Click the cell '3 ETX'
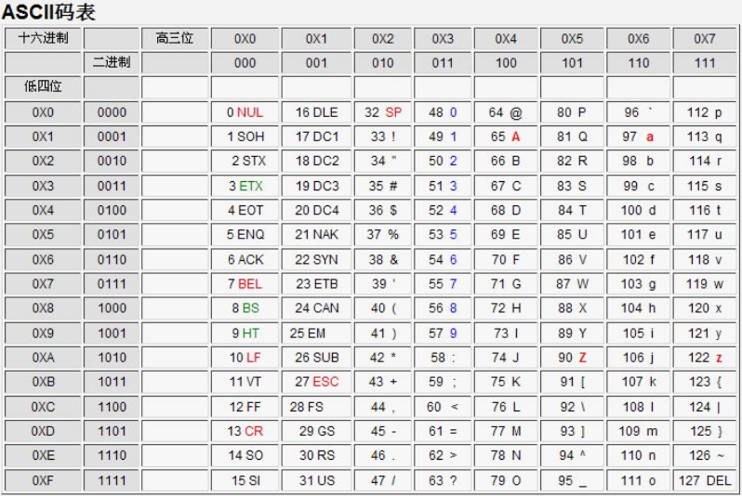Screen dimensions: 742x496 245,186
